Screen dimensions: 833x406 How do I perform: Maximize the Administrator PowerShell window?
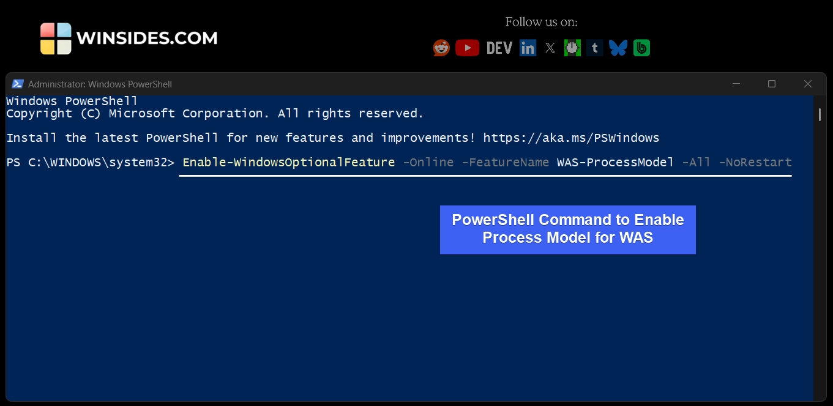pos(771,84)
